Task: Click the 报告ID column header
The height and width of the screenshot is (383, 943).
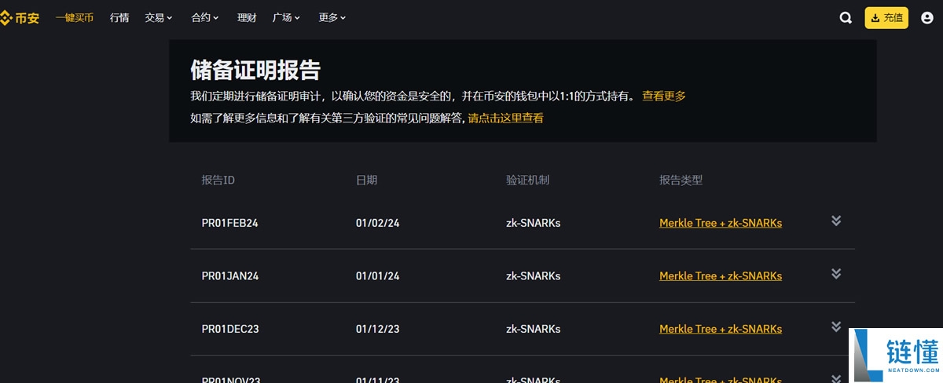Action: pyautogui.click(x=218, y=180)
